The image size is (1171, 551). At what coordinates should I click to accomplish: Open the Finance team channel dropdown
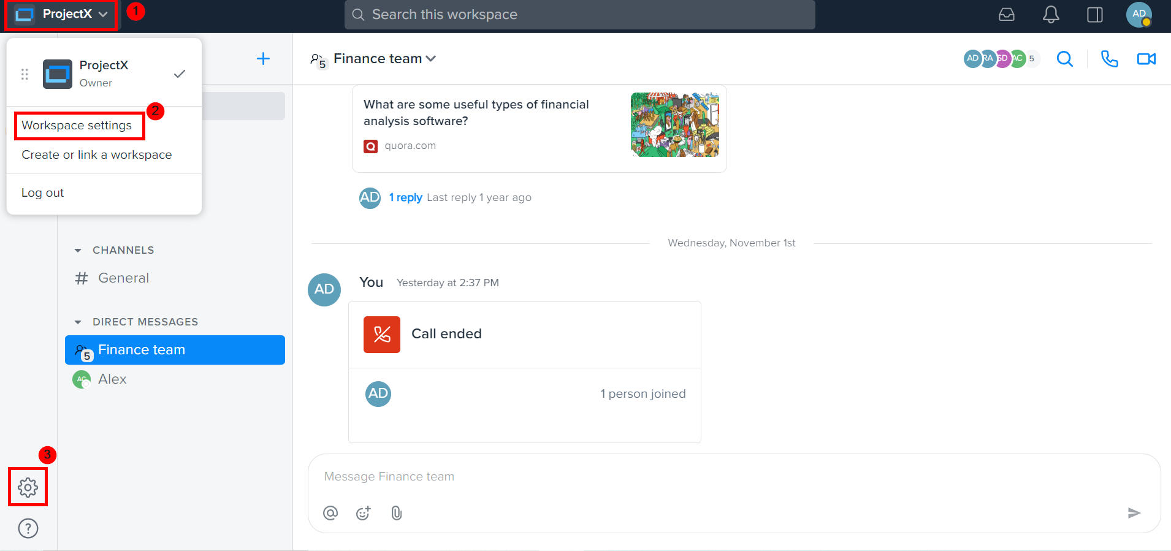[432, 58]
